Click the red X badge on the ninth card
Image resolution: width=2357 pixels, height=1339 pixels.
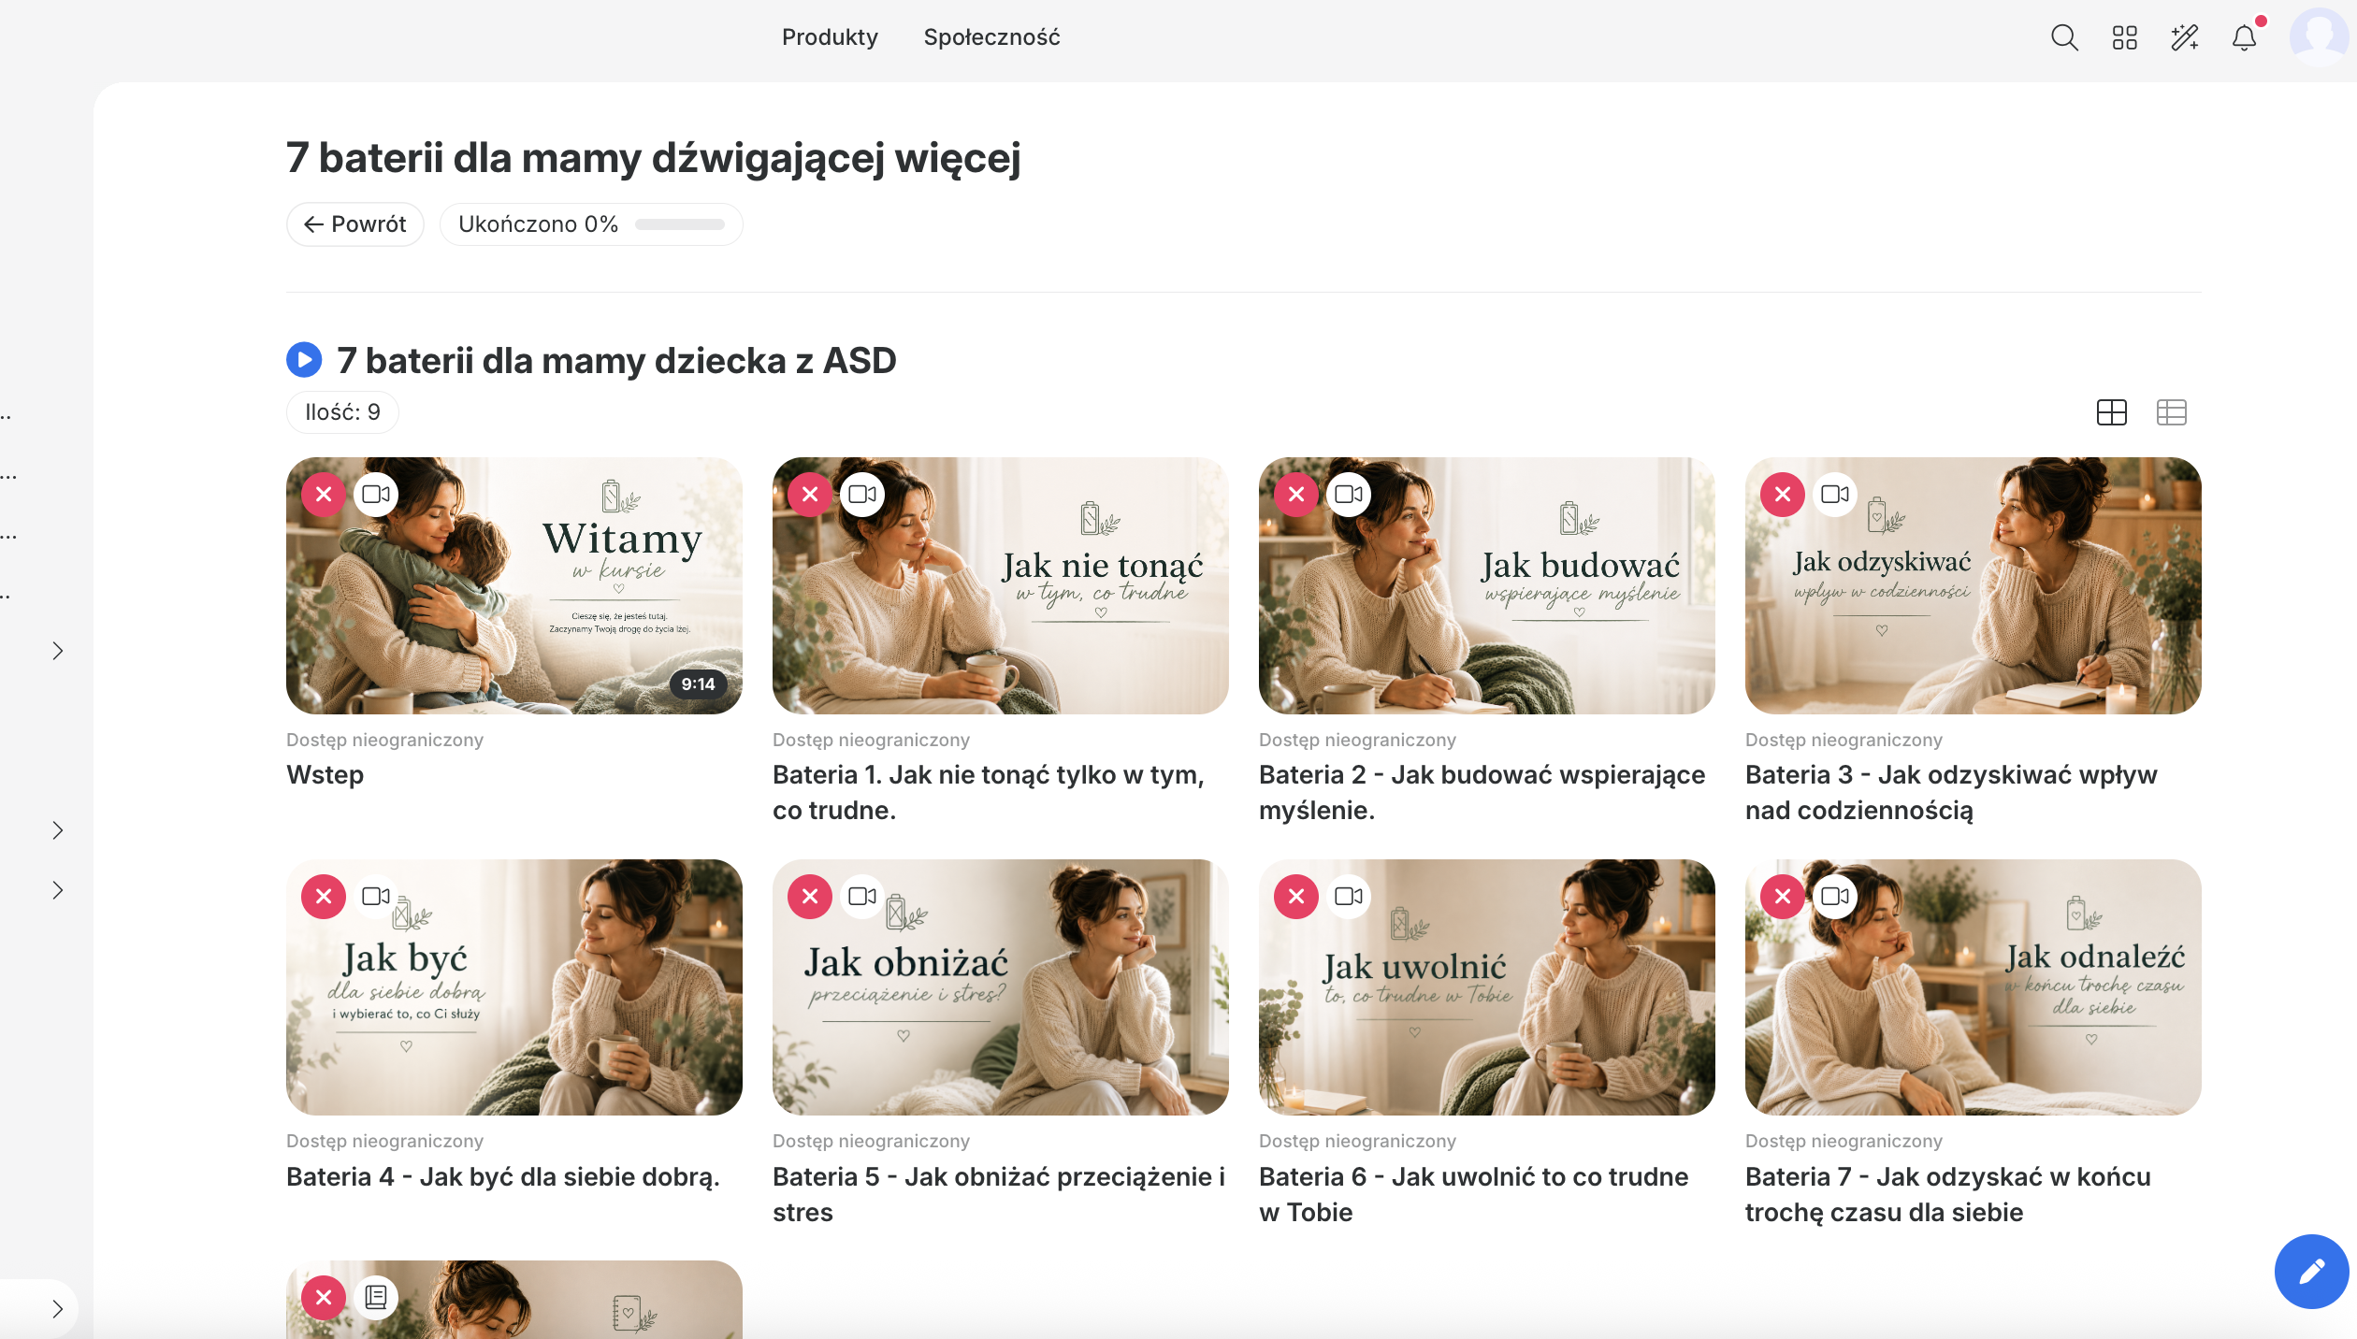(324, 1297)
